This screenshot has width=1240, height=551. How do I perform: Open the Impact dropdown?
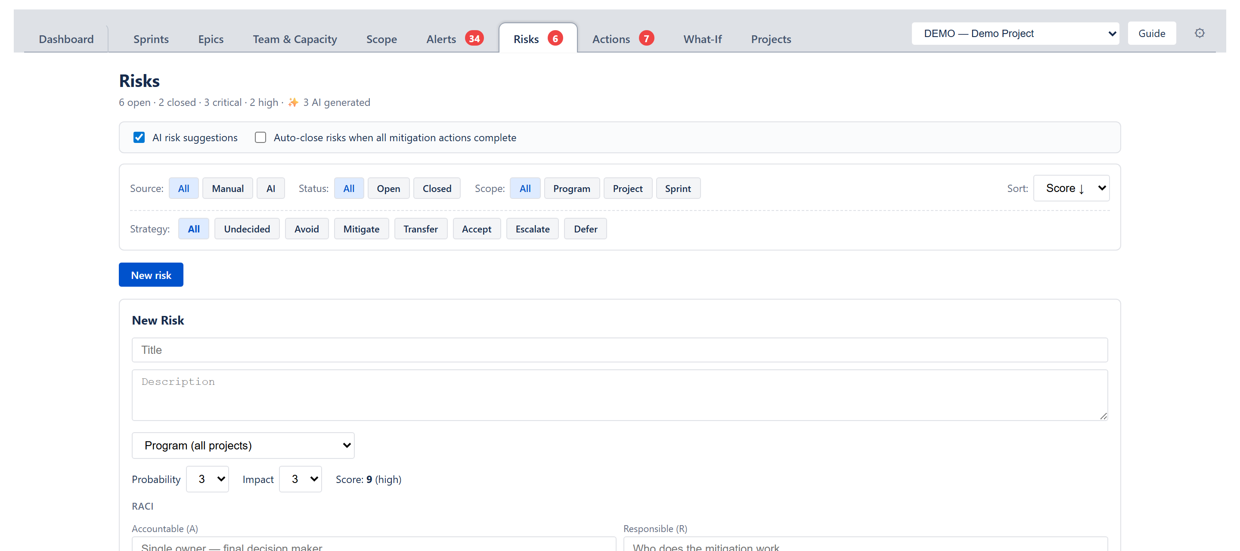pyautogui.click(x=301, y=479)
